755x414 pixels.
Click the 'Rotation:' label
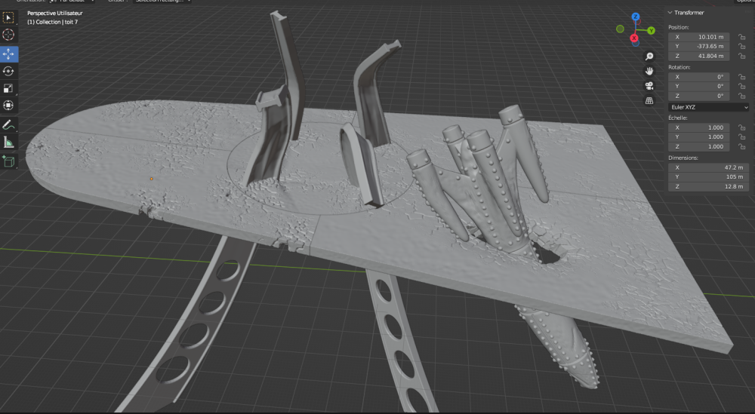pyautogui.click(x=679, y=67)
